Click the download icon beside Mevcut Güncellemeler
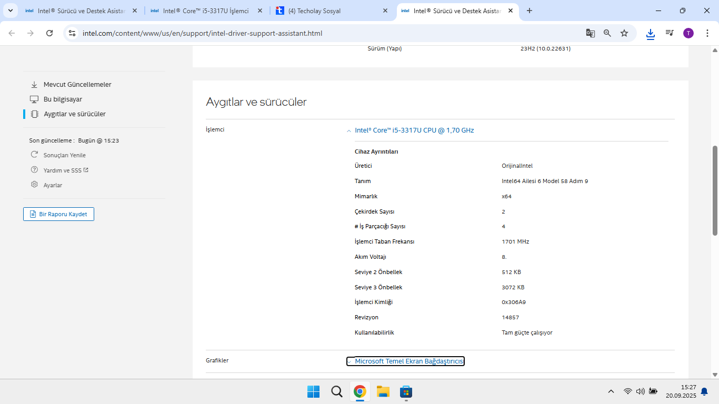The width and height of the screenshot is (719, 404). (34, 84)
